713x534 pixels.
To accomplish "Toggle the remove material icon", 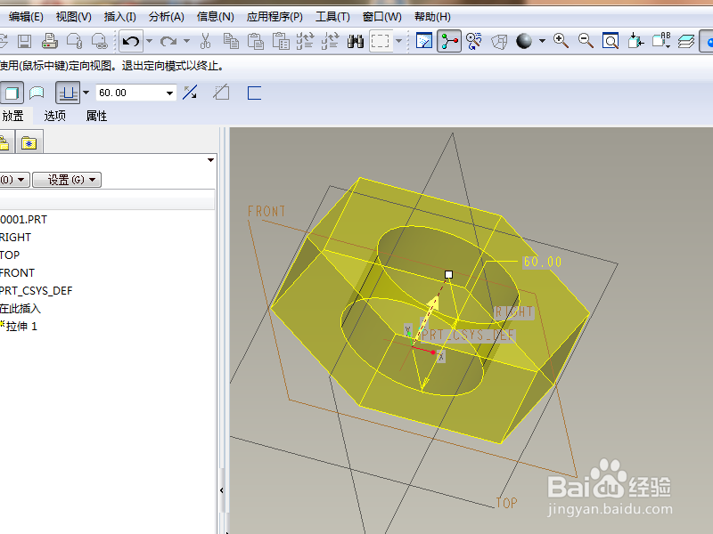I will pos(221,93).
